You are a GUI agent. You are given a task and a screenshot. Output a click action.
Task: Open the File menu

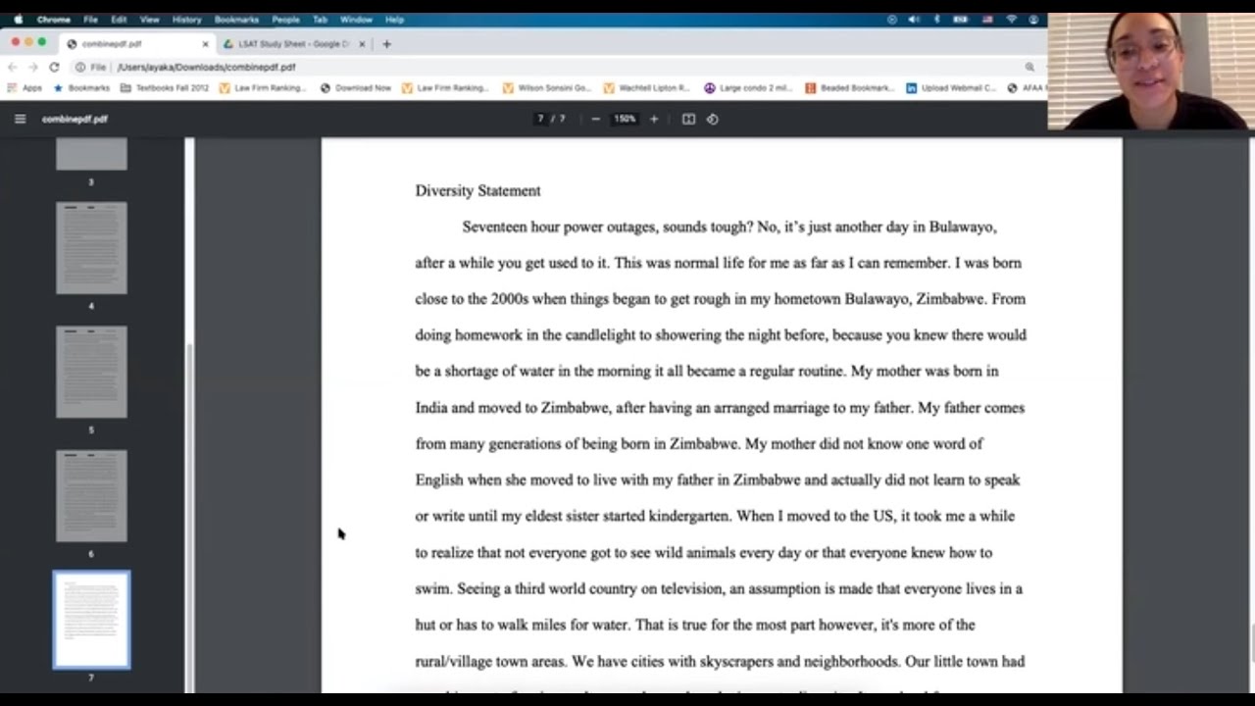point(90,20)
